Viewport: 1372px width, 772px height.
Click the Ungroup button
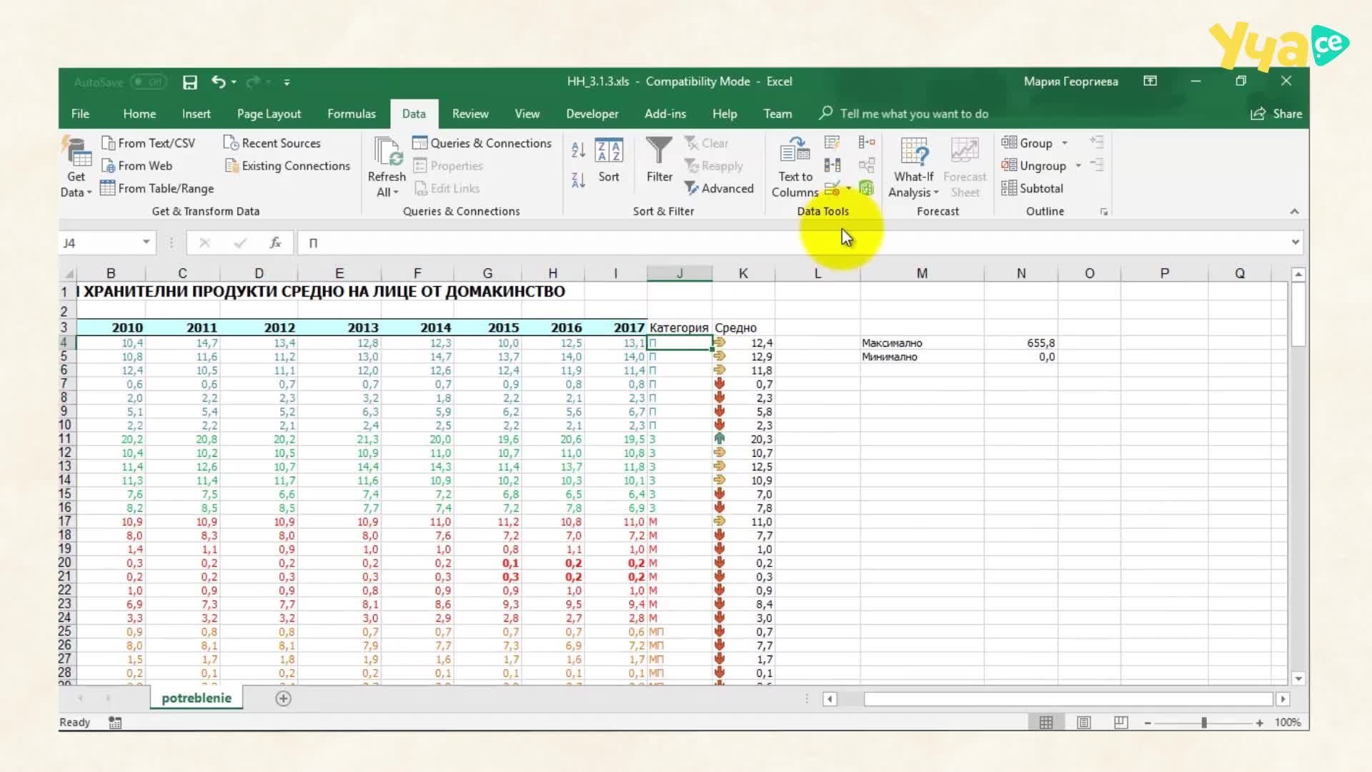pyautogui.click(x=1034, y=166)
